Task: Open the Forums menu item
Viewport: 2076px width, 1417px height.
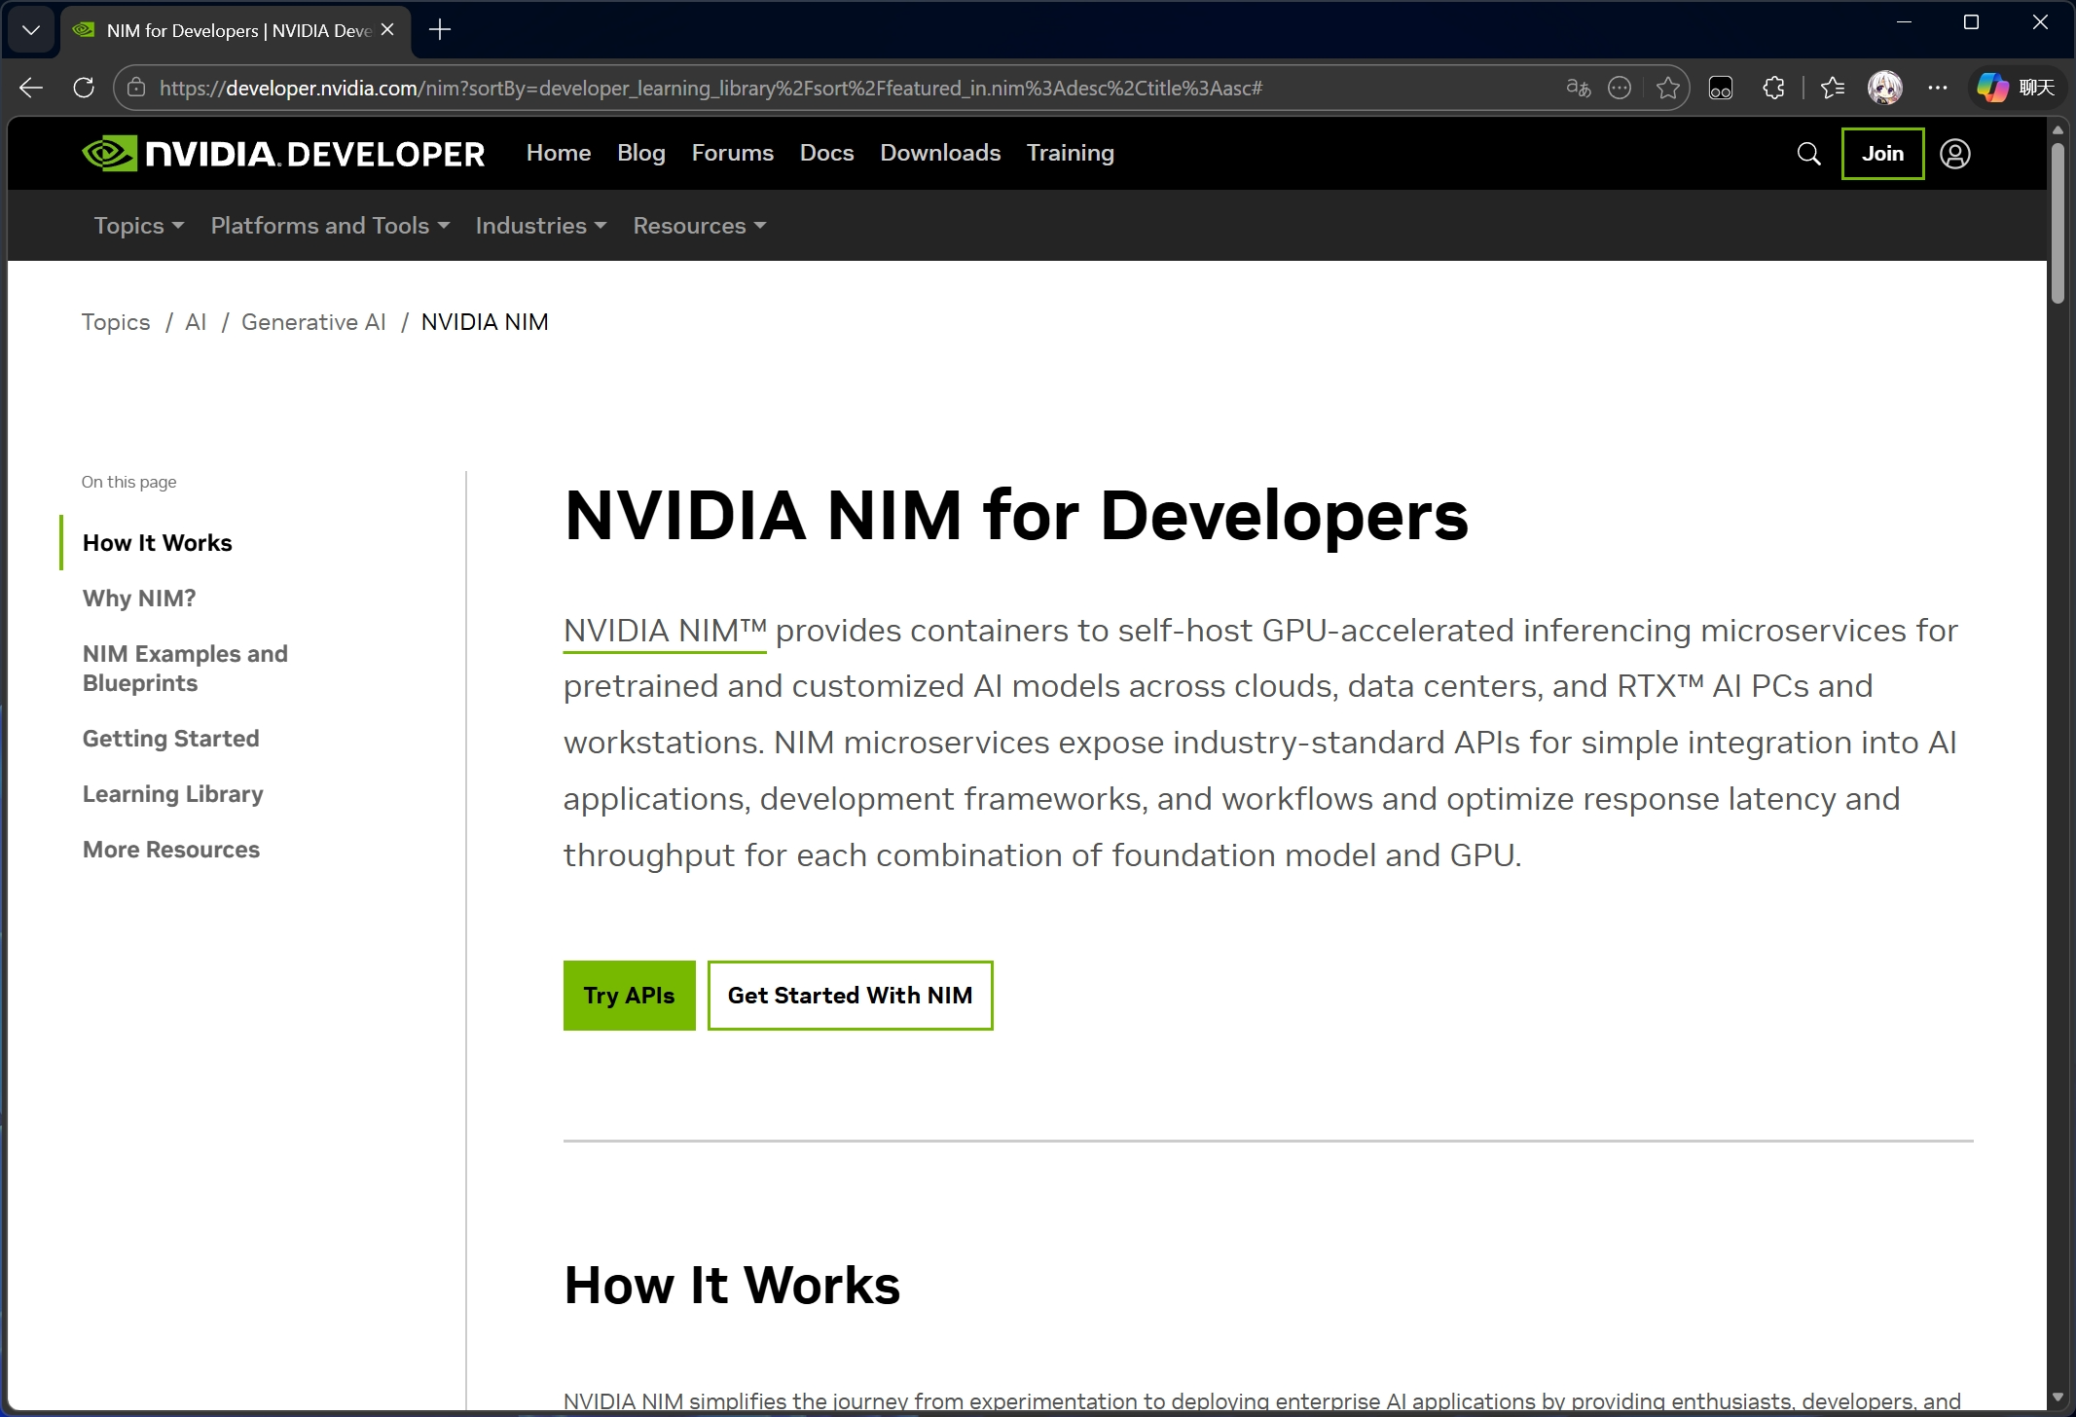Action: 732,153
